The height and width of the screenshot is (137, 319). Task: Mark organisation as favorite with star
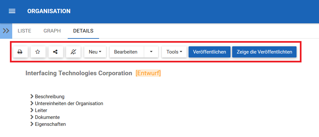38,52
